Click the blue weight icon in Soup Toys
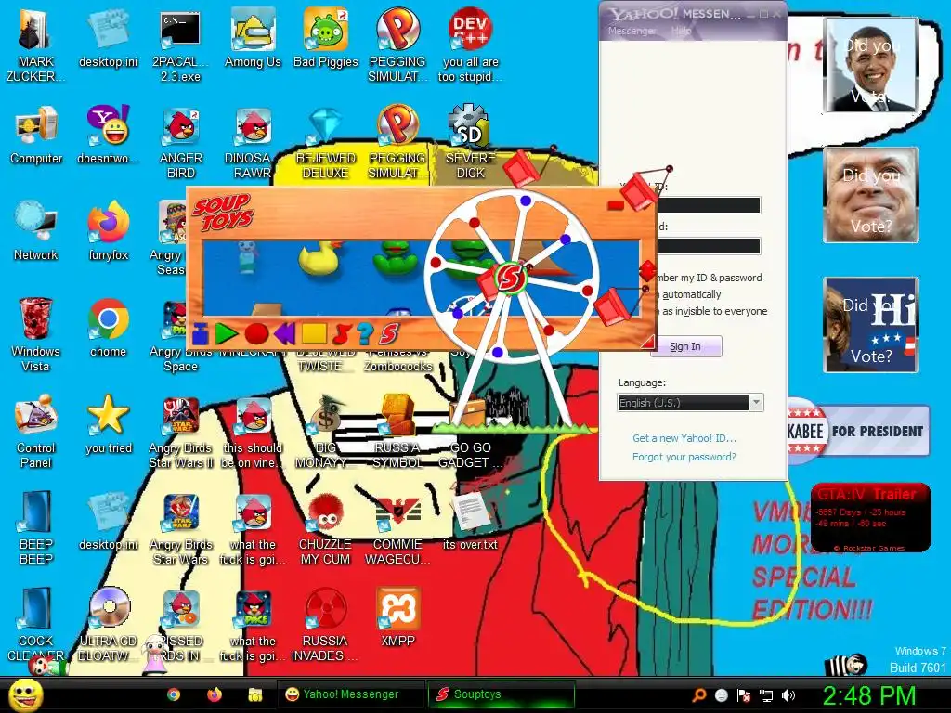Image resolution: width=951 pixels, height=713 pixels. 201,333
